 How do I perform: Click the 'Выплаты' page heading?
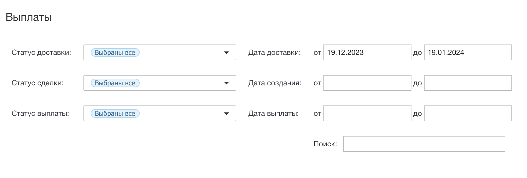tap(29, 17)
